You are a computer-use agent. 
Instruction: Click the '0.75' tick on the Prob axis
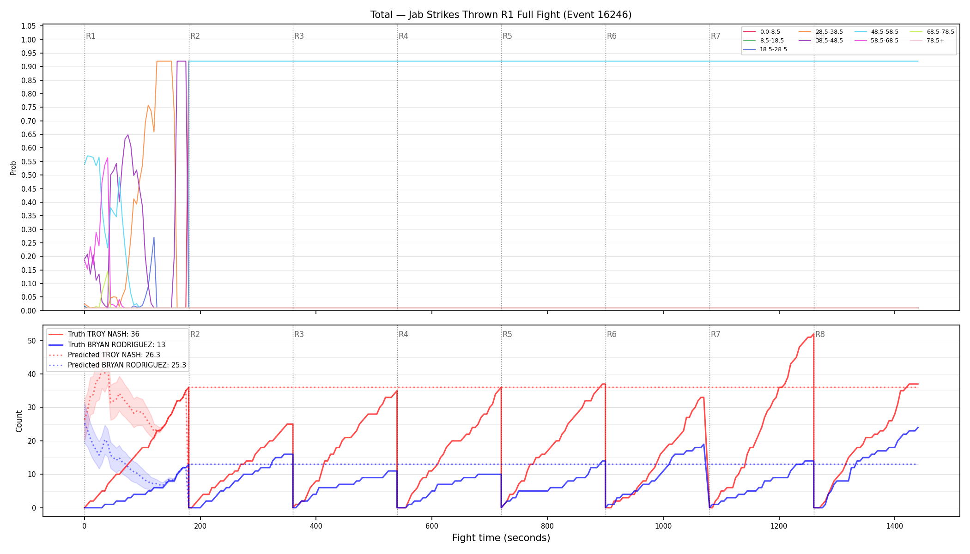29,108
